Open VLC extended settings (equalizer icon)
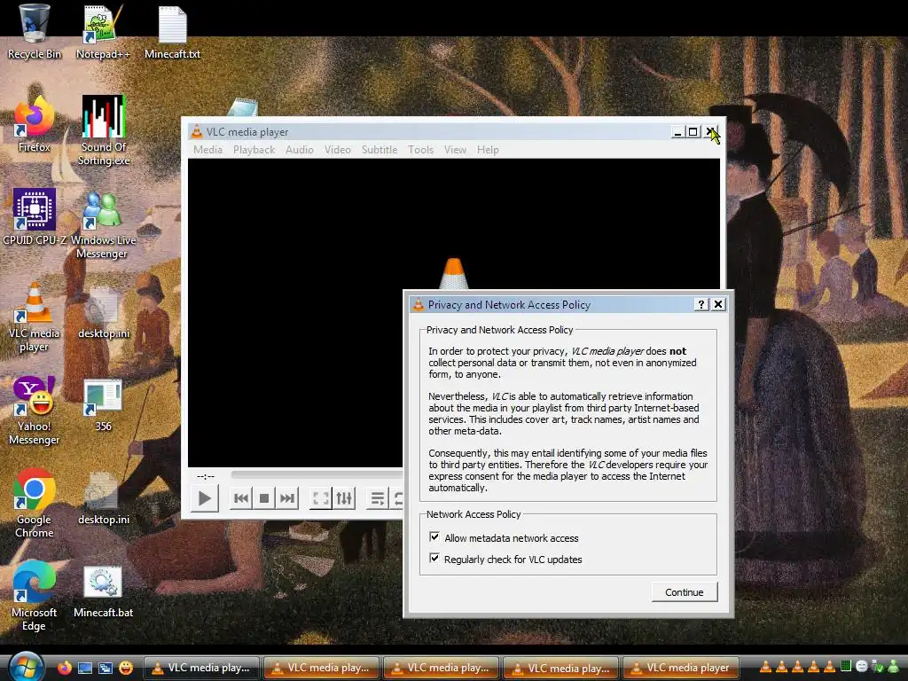The height and width of the screenshot is (681, 908). [x=344, y=498]
